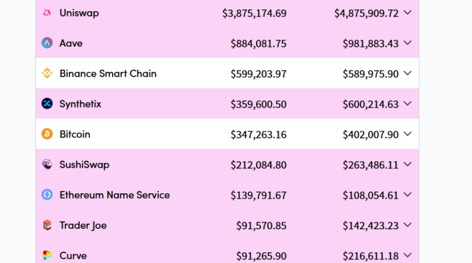Click the orange Bitcoin logo icon
472x263 pixels.
(x=47, y=134)
